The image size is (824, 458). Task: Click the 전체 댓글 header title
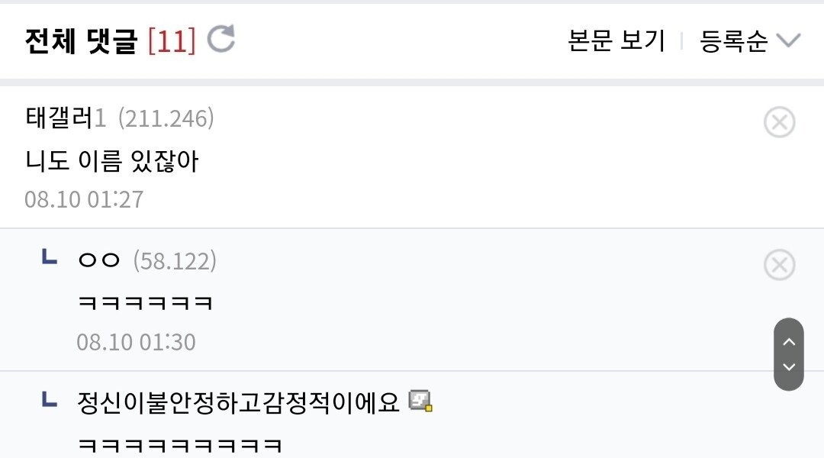click(x=81, y=40)
